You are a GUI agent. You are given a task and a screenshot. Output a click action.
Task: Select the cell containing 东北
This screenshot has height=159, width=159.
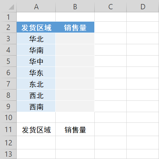36,84
